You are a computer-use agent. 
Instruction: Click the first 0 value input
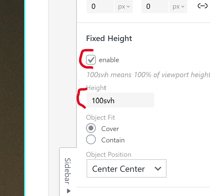pyautogui.click(x=100, y=6)
